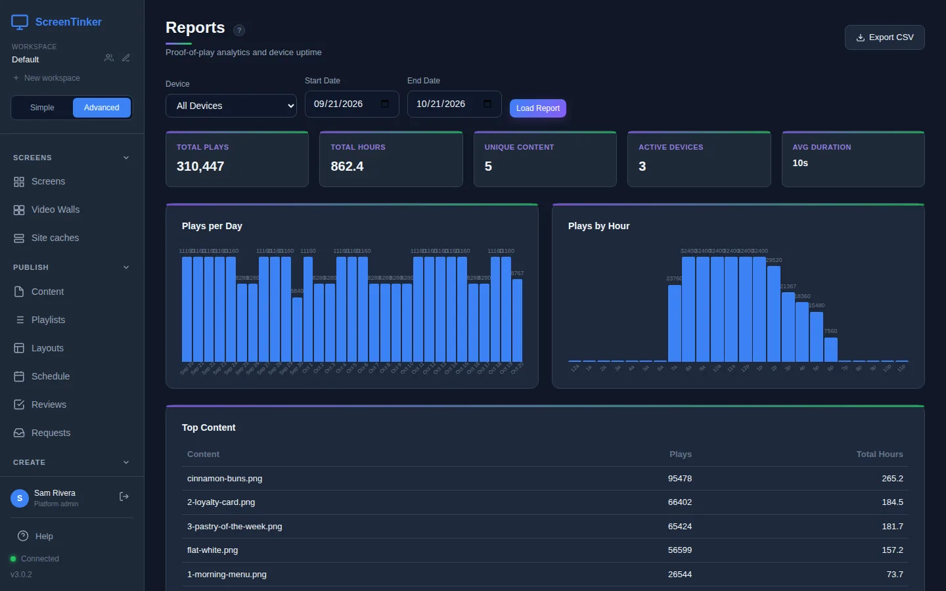Image resolution: width=946 pixels, height=591 pixels.
Task: Click the Total Hours column header
Action: (x=880, y=454)
